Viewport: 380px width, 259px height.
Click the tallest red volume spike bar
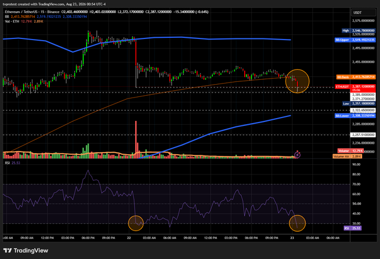(x=136, y=139)
